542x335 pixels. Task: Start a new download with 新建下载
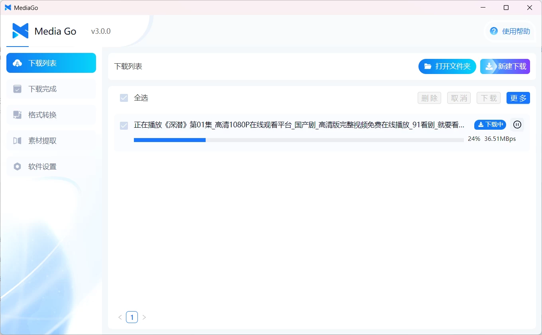(505, 66)
